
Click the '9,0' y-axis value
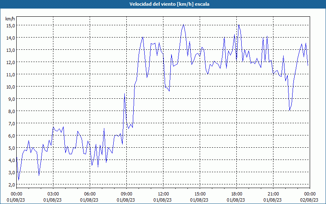coord(11,99)
